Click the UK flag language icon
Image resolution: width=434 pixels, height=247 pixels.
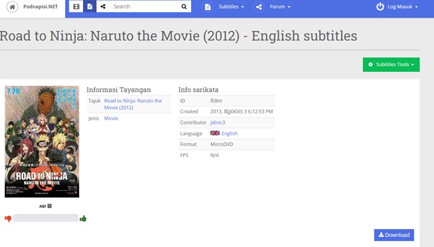215,133
